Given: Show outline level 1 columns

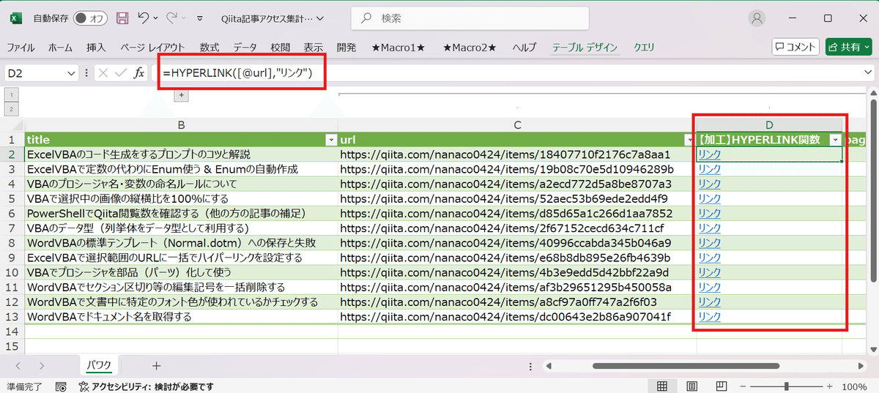Looking at the screenshot, I should 12,94.
